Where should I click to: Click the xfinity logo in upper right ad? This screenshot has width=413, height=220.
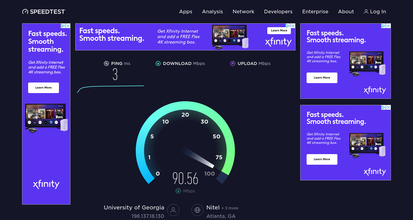coord(375,90)
